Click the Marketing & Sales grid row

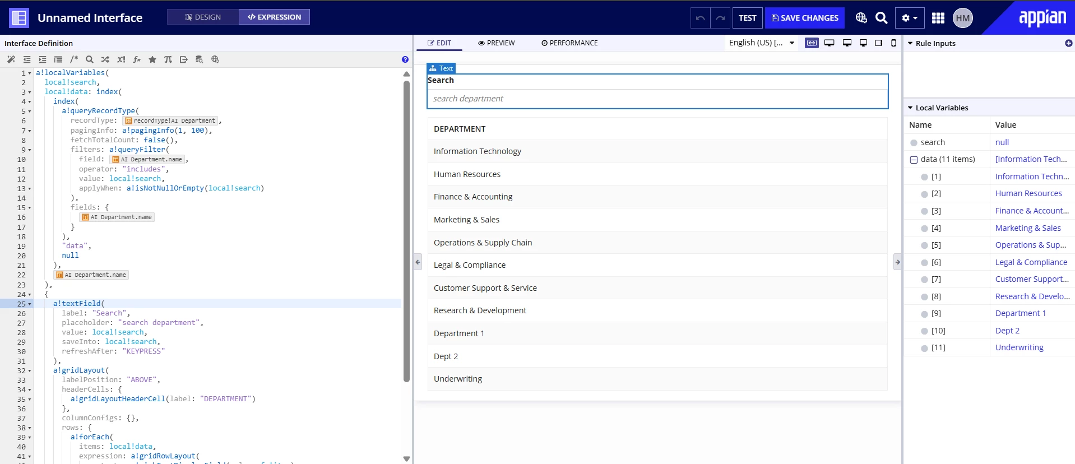[657, 220]
